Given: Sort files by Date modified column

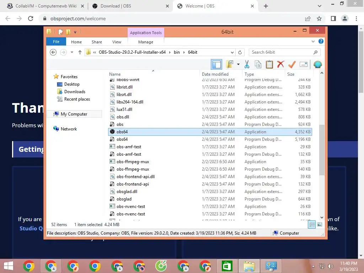Looking at the screenshot, I should (x=220, y=74).
